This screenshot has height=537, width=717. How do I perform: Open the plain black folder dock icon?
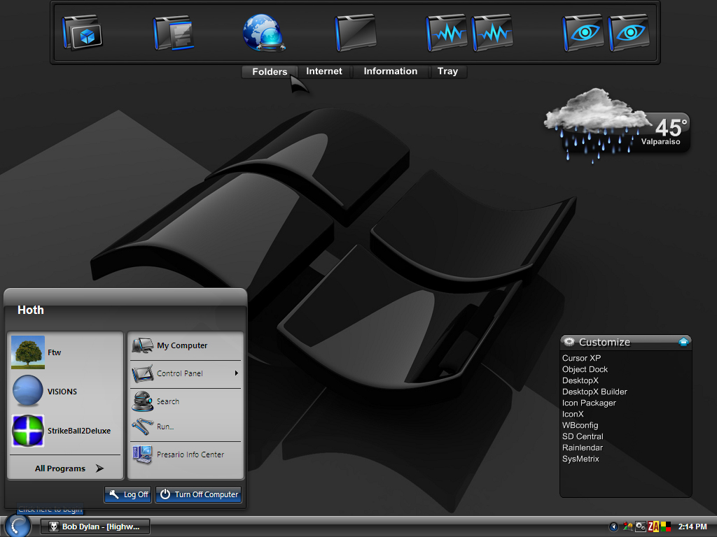point(355,32)
